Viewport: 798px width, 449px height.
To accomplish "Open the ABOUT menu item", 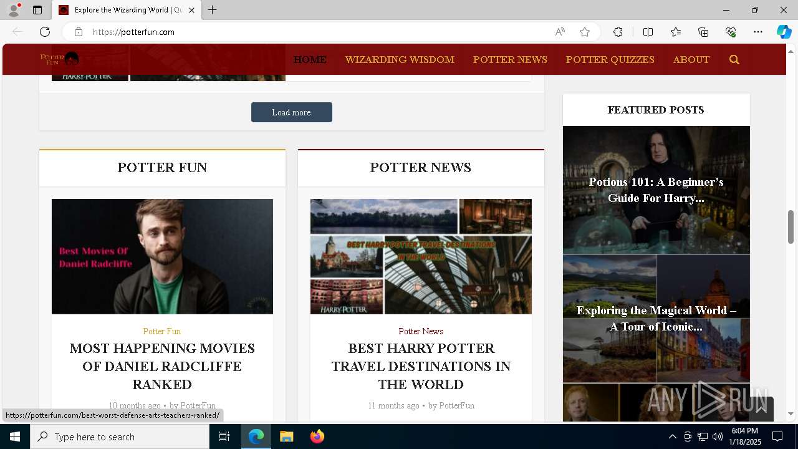I will coord(691,60).
